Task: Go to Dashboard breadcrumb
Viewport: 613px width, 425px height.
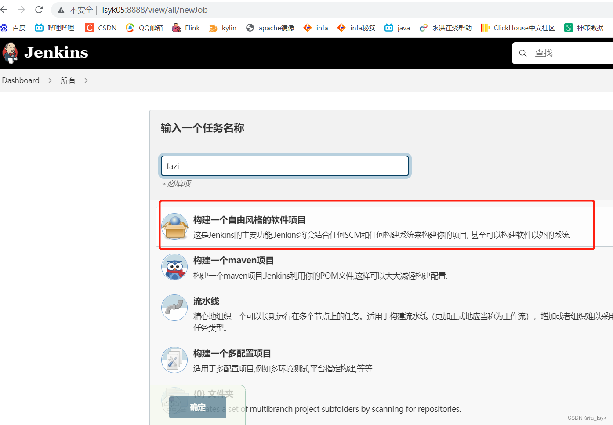Action: click(21, 80)
